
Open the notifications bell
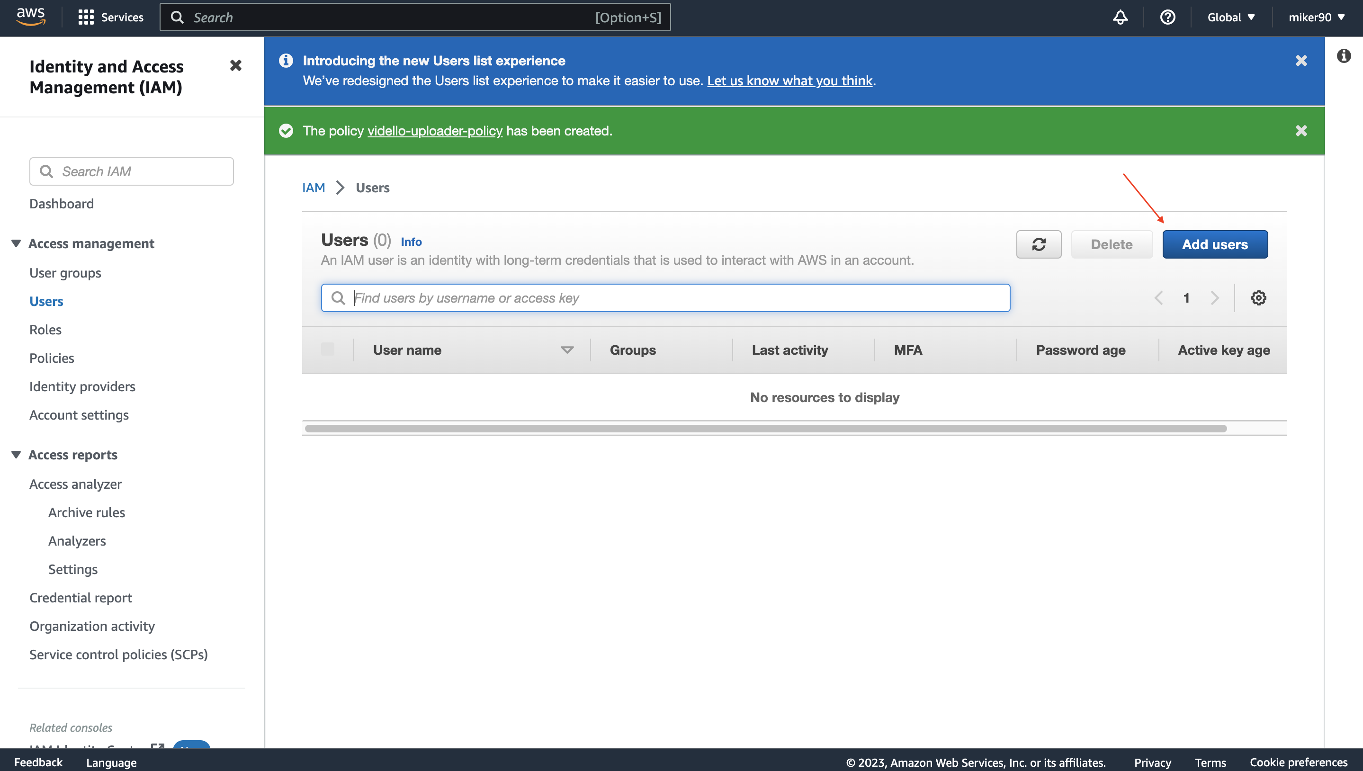click(1120, 17)
